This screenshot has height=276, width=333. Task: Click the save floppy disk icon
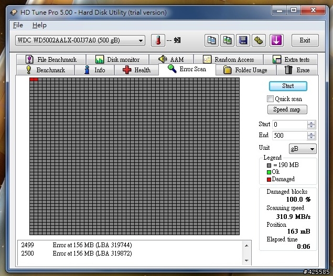tap(243, 40)
